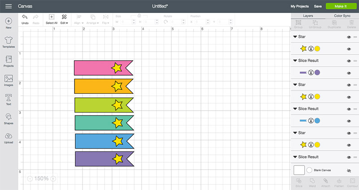Click the Untitled* project name
Viewport: 359px width, 190px height.
160,6
